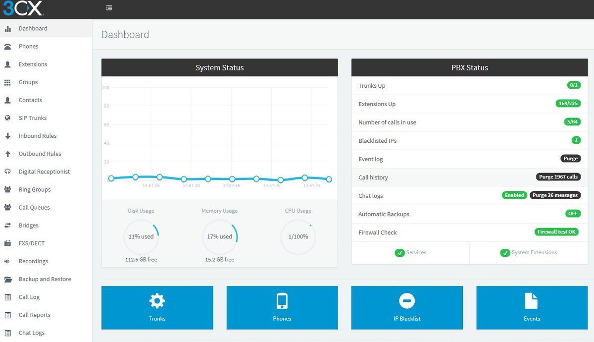Image resolution: width=594 pixels, height=342 pixels.
Task: Click the Blacklisted IPs count badge
Action: click(x=576, y=140)
